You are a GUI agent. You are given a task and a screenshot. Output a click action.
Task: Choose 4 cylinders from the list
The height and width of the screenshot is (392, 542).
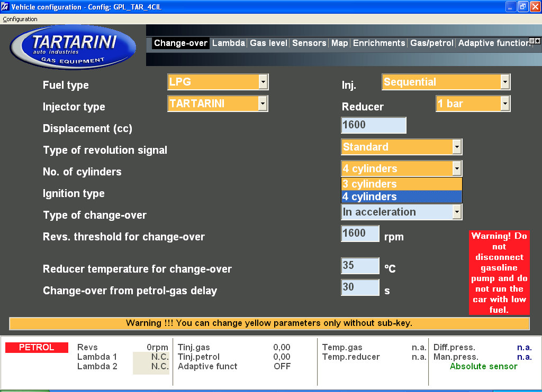[x=402, y=197]
